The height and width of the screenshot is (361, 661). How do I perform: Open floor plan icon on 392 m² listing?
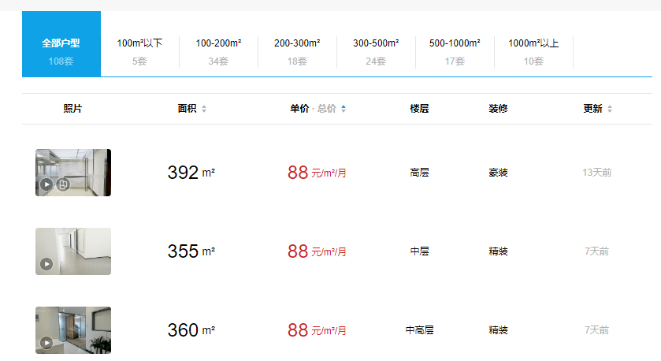[63, 184]
